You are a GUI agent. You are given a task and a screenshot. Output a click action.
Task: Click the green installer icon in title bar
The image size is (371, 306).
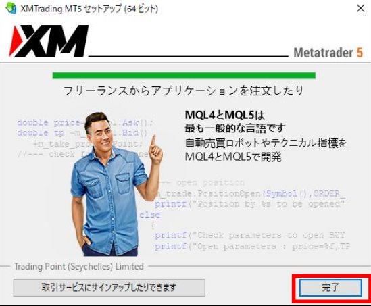click(10, 9)
